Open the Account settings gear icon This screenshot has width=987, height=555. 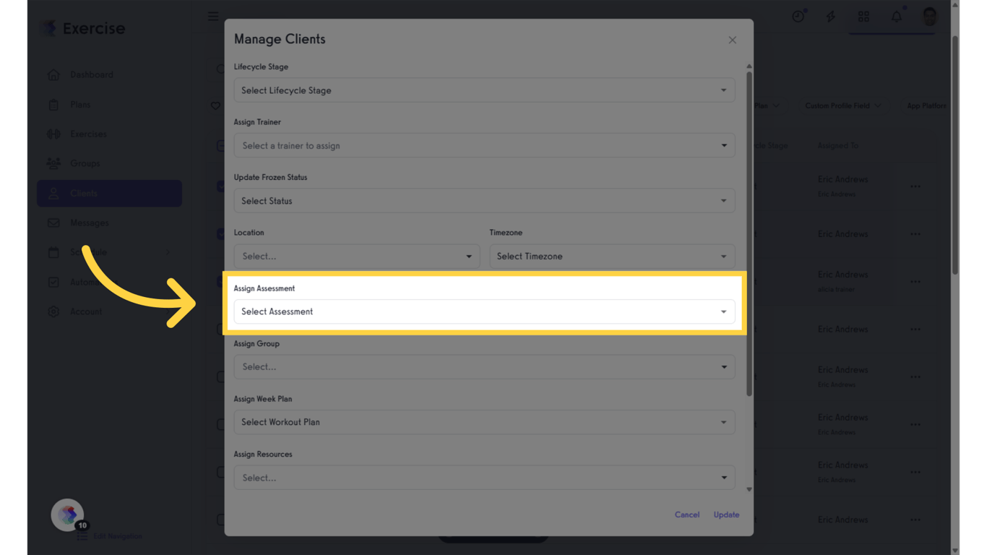pyautogui.click(x=53, y=311)
